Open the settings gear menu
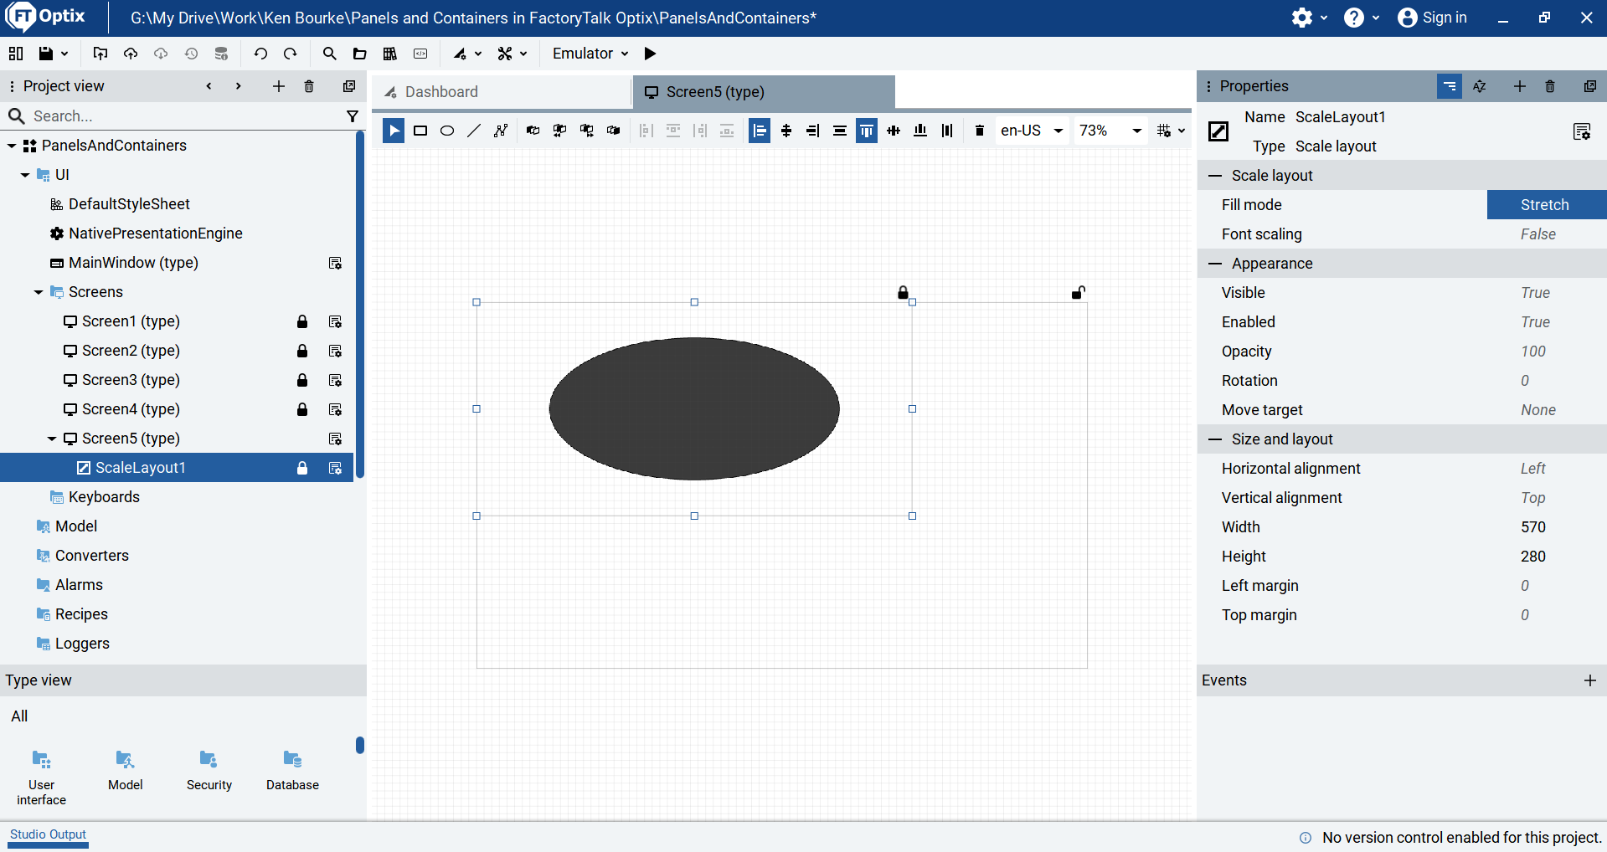The height and width of the screenshot is (852, 1607). coord(1310,18)
